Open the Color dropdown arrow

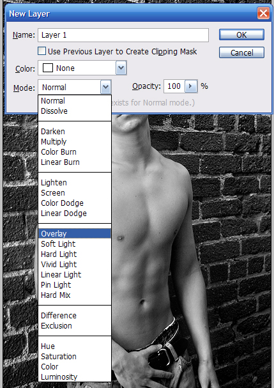point(121,68)
